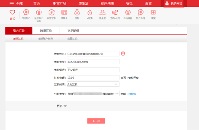Image resolution: width=199 pixels, height=130 pixels.
Task: Open 账户列表 in top navigation
Action: [107, 4]
